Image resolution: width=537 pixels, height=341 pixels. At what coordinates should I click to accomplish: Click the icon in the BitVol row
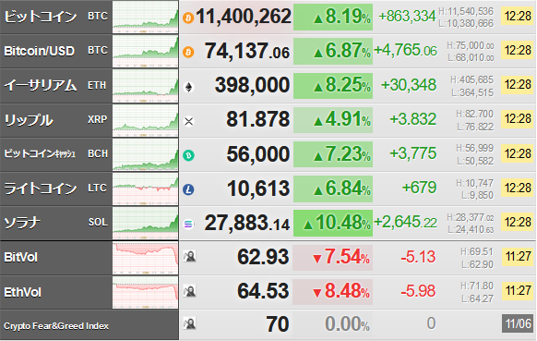[x=189, y=256]
